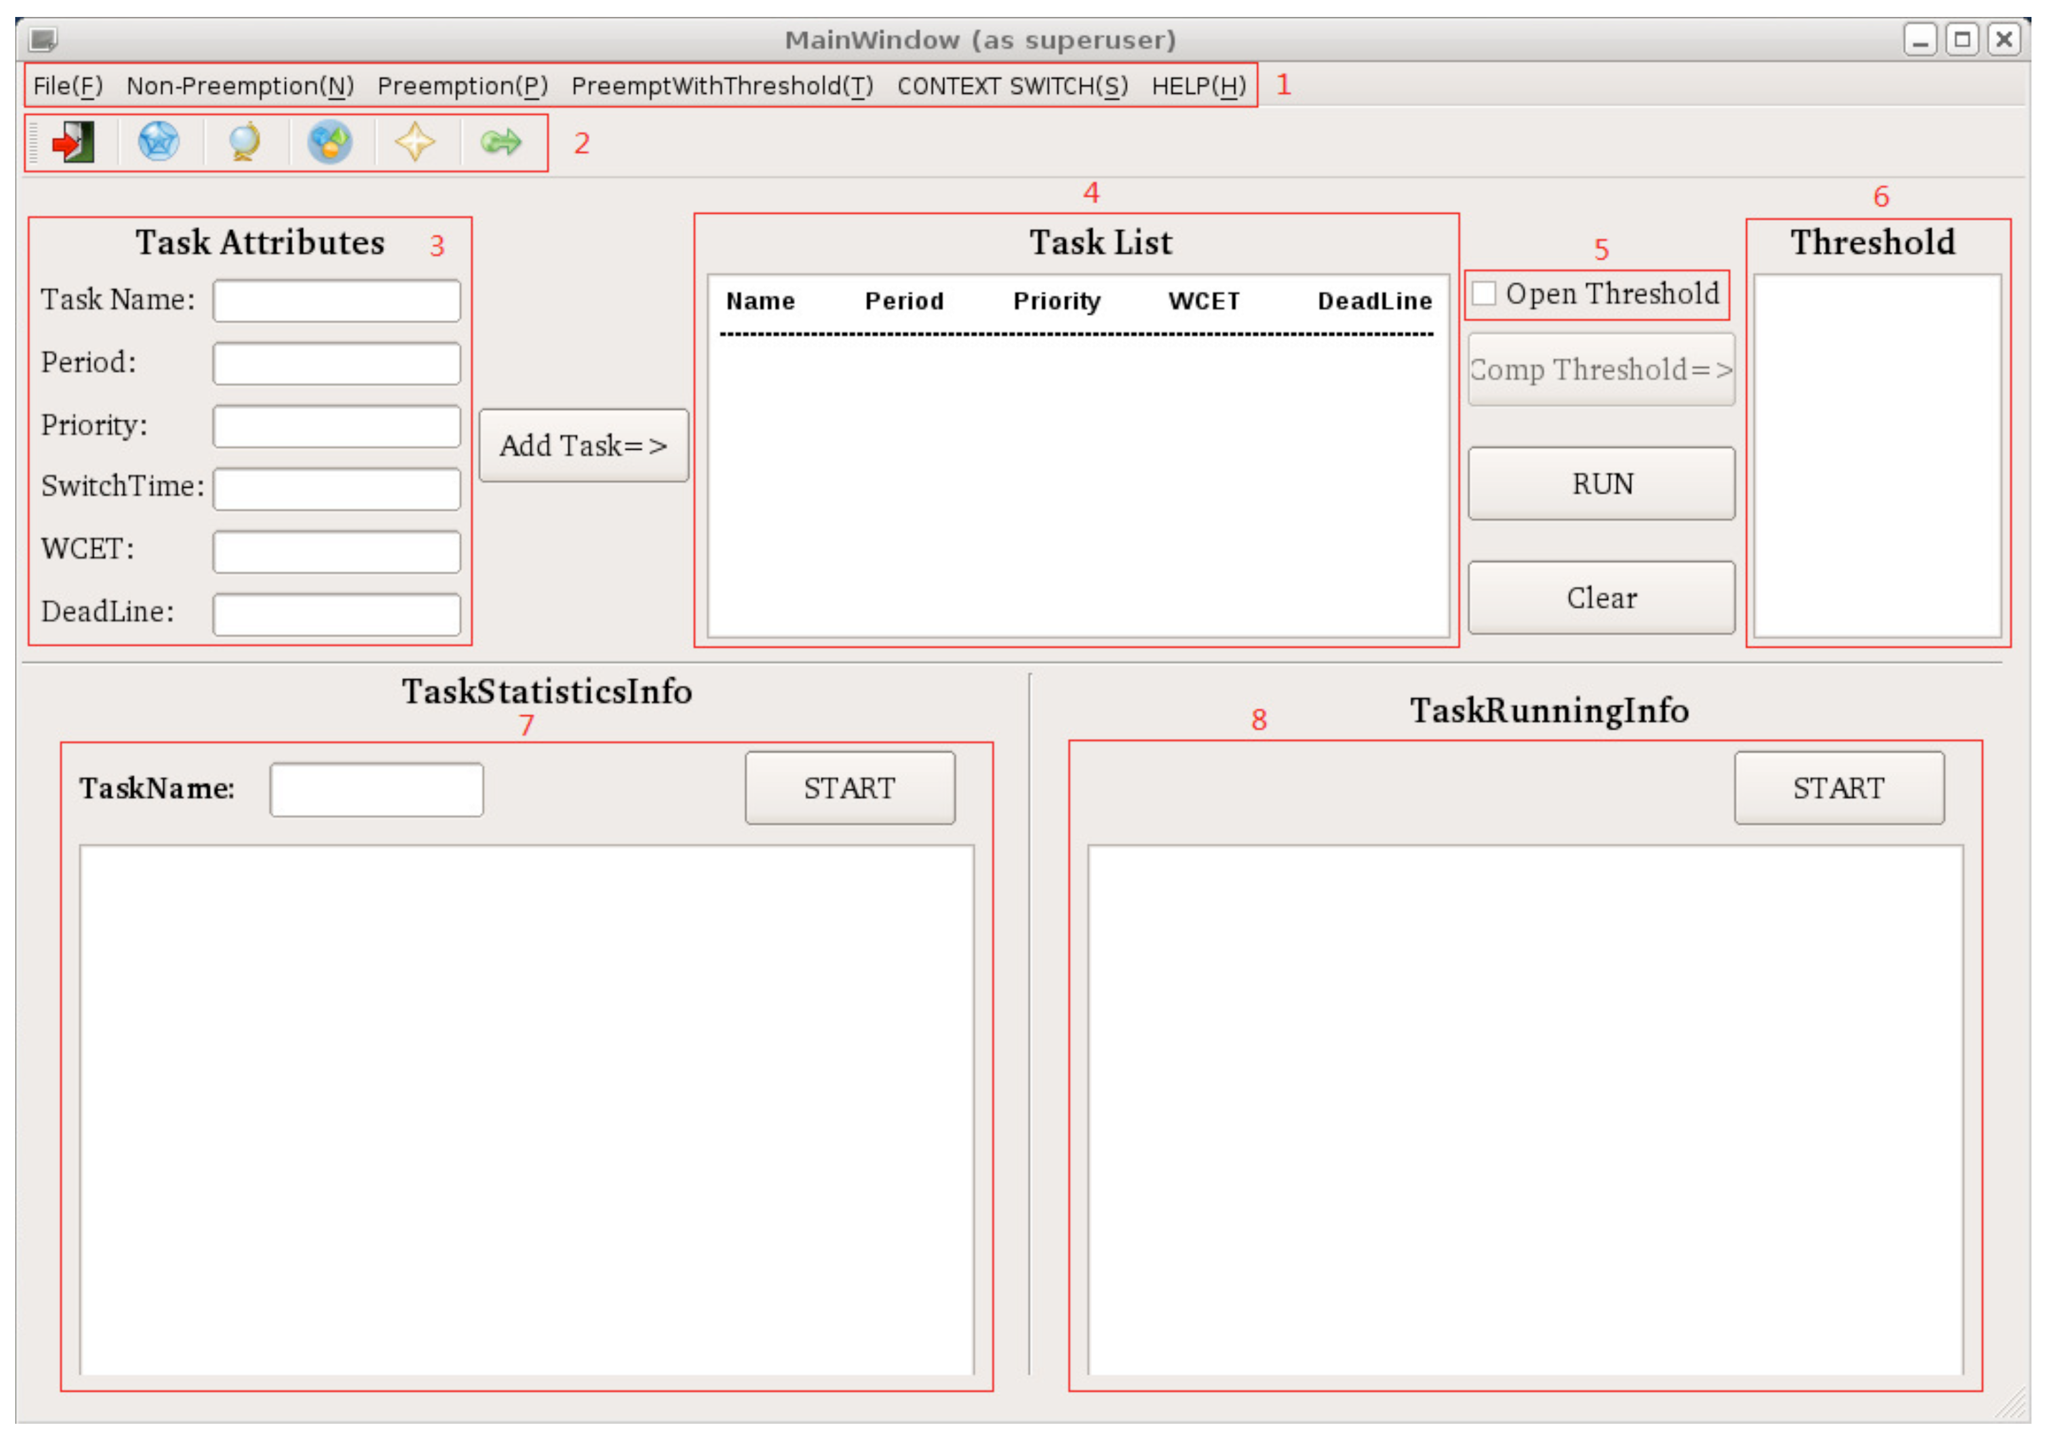The height and width of the screenshot is (1446, 2052).
Task: Open the HELP(H) menu
Action: click(1199, 87)
